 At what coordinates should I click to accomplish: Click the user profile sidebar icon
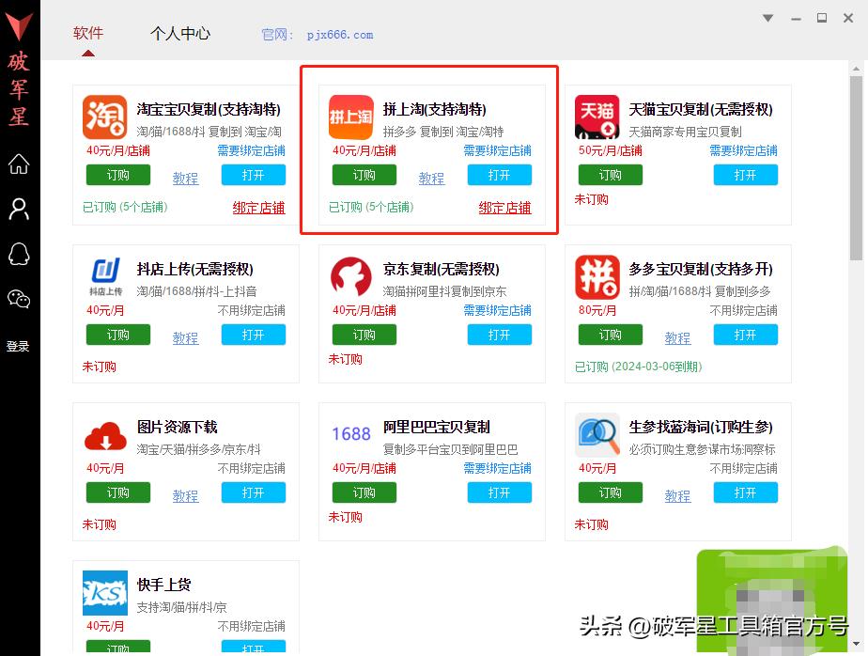pyautogui.click(x=19, y=209)
